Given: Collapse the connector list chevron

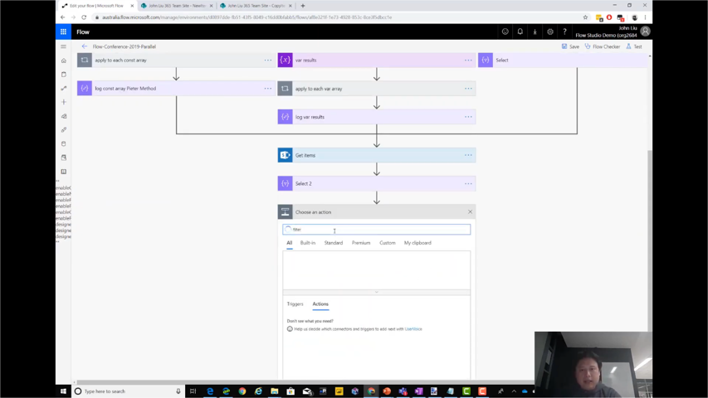Looking at the screenshot, I should (377, 293).
